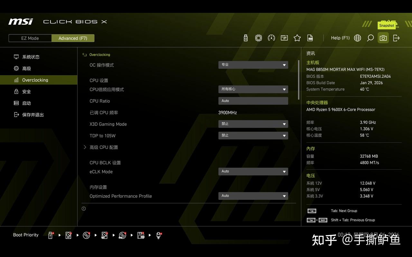Open the OC 操作模式 dropdown

coord(253,65)
